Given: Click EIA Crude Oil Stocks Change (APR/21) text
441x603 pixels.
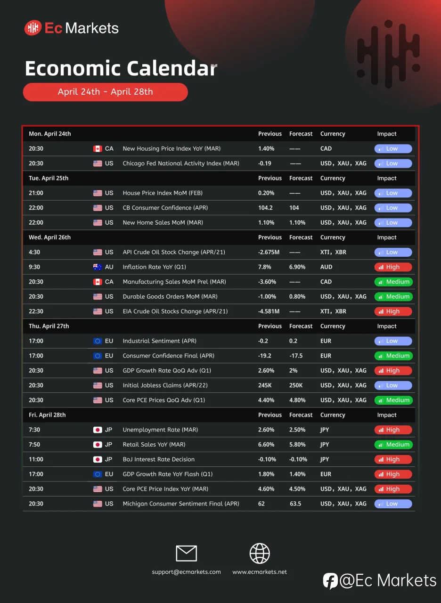Looking at the screenshot, I should pyautogui.click(x=175, y=311).
